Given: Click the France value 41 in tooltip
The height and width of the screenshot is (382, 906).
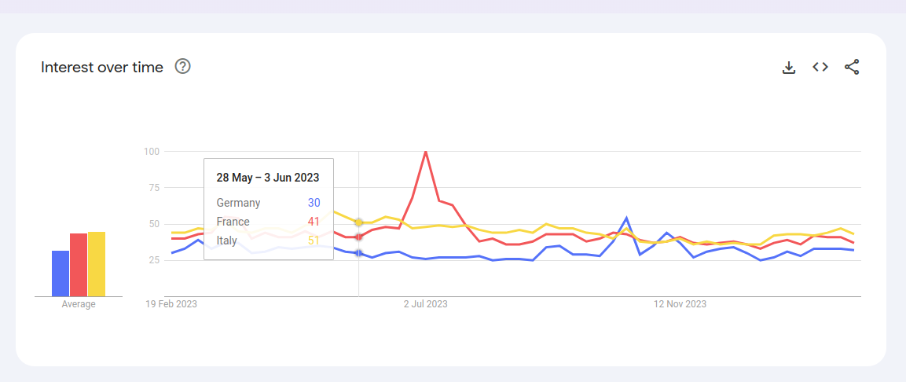Looking at the screenshot, I should tap(314, 222).
